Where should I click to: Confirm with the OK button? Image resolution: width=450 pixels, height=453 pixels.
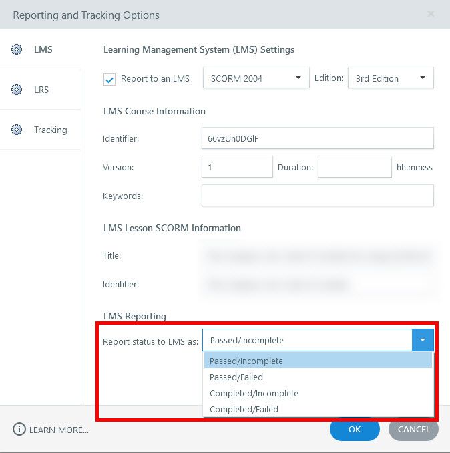[x=355, y=430]
